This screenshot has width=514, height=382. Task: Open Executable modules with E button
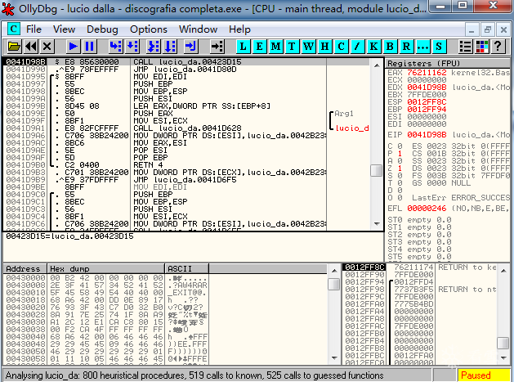(x=259, y=47)
